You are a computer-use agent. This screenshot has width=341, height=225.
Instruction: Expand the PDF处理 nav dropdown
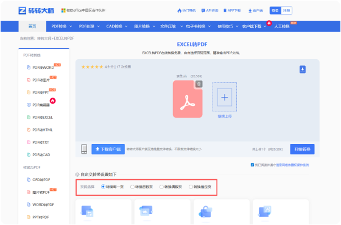tap(89, 26)
